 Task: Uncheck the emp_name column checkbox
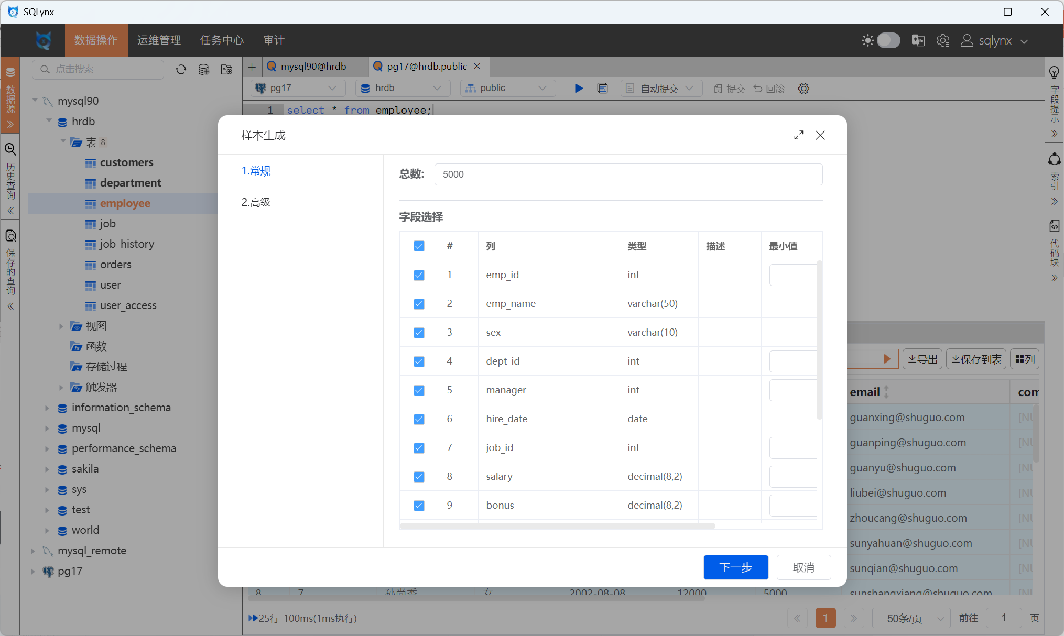(419, 304)
